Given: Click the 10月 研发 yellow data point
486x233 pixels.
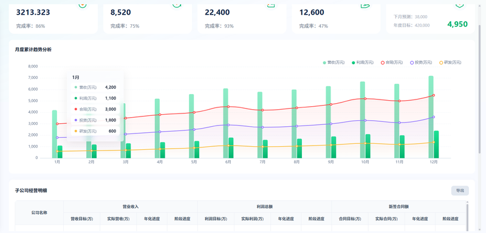Looking at the screenshot, I should 365,143.
